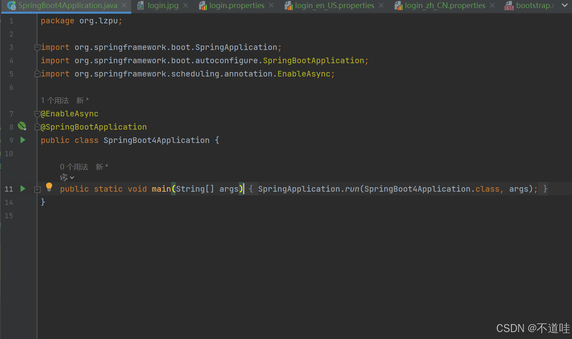This screenshot has height=339, width=572.
Task: Click the bootstrap CSS file icon
Action: pyautogui.click(x=509, y=6)
